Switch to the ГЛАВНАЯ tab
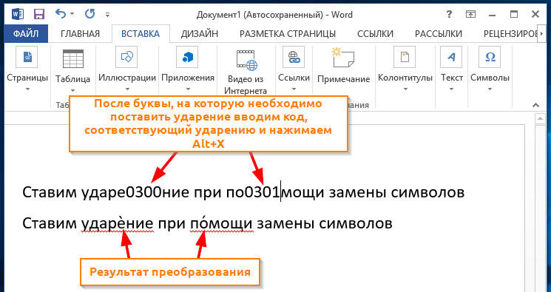The image size is (551, 292). (x=80, y=34)
